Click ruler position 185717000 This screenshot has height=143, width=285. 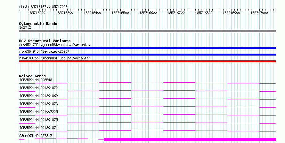pos(259,13)
